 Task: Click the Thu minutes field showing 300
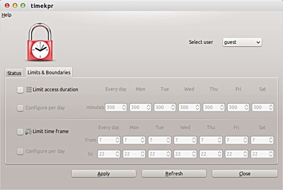214,107
